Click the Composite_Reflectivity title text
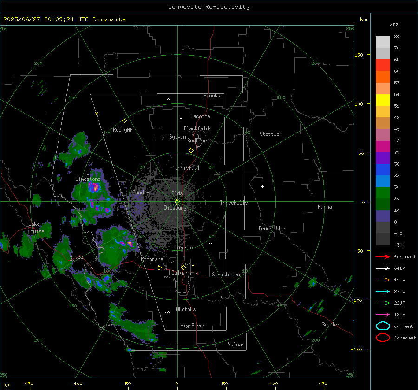The width and height of the screenshot is (418, 390). click(209, 7)
